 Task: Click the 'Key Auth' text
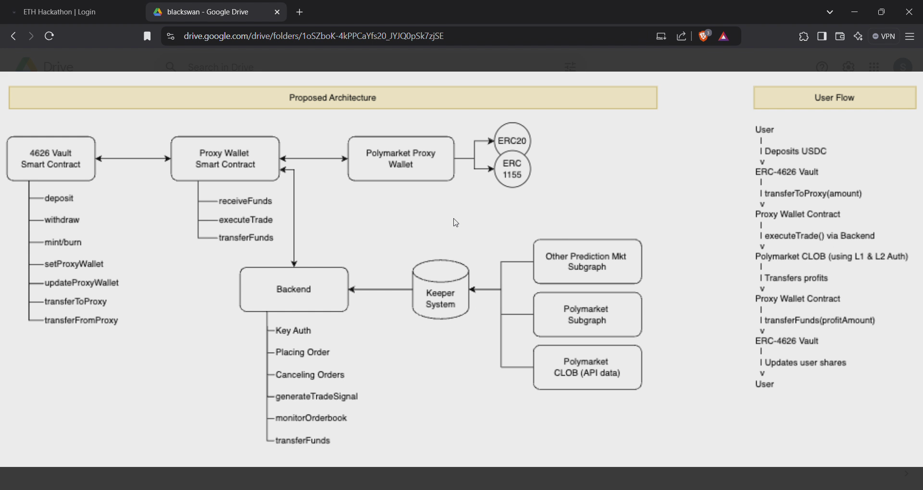[293, 331]
